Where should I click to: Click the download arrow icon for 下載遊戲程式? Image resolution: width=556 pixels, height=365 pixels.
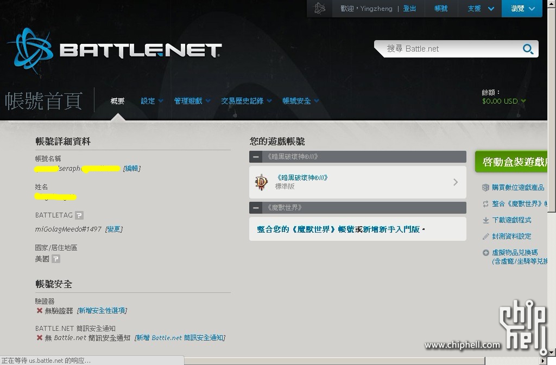(x=485, y=220)
